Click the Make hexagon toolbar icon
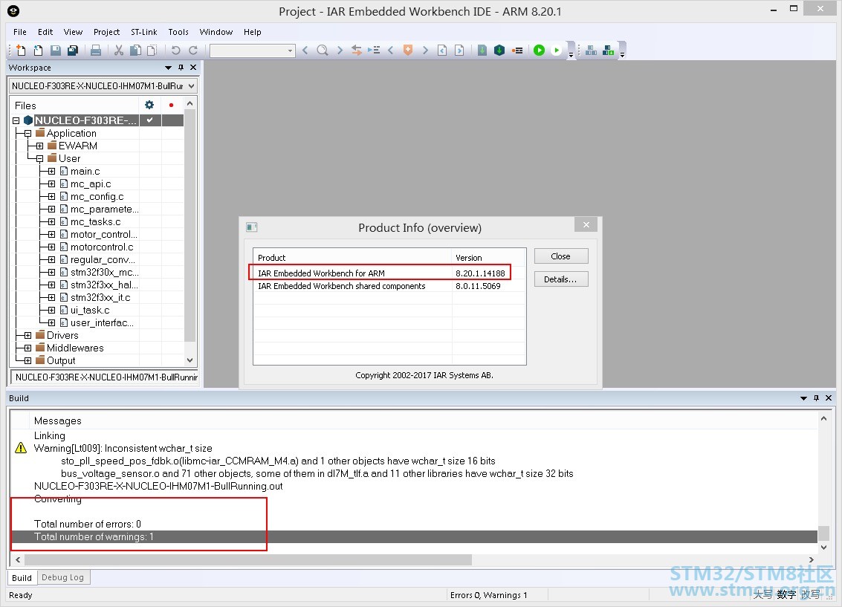Image resolution: width=842 pixels, height=607 pixels. tap(499, 51)
